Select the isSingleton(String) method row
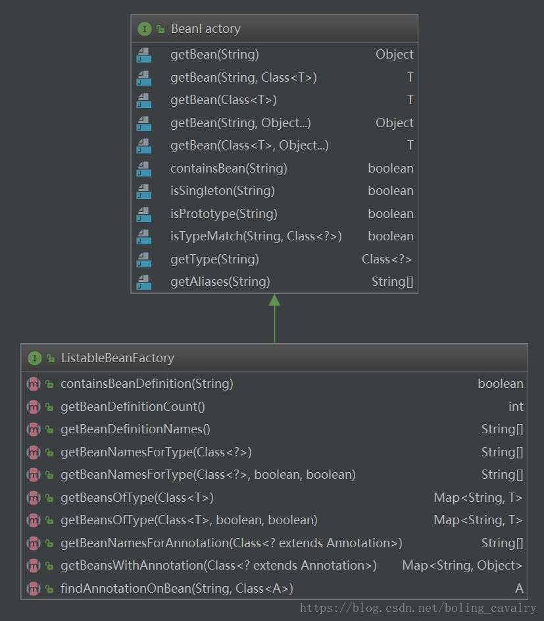The height and width of the screenshot is (621, 544). (222, 191)
